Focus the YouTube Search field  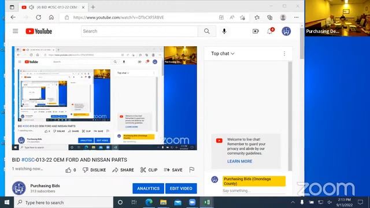pyautogui.click(x=140, y=31)
